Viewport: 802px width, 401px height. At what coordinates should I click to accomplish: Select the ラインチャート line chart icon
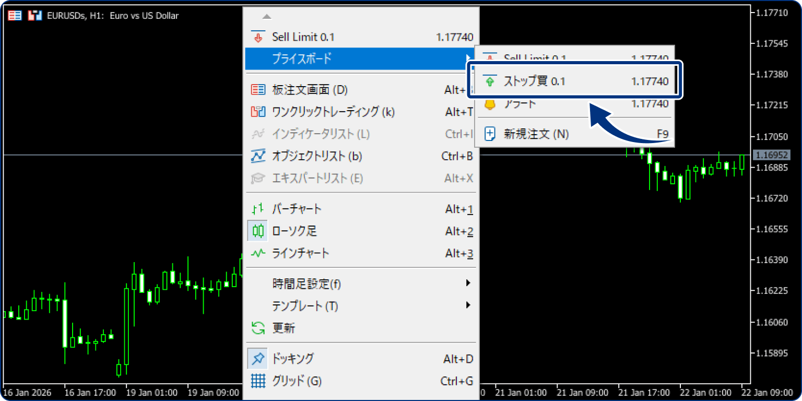(257, 253)
